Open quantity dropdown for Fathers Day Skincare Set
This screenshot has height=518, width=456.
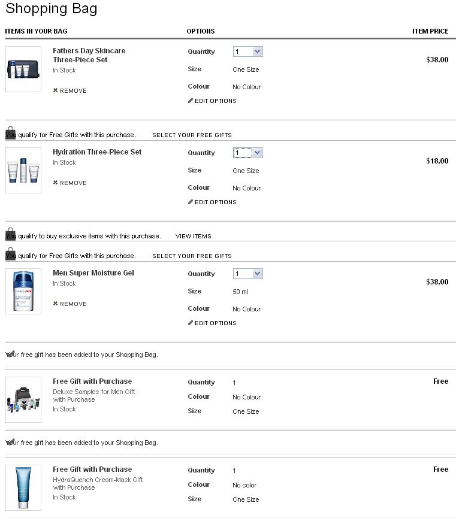click(248, 52)
